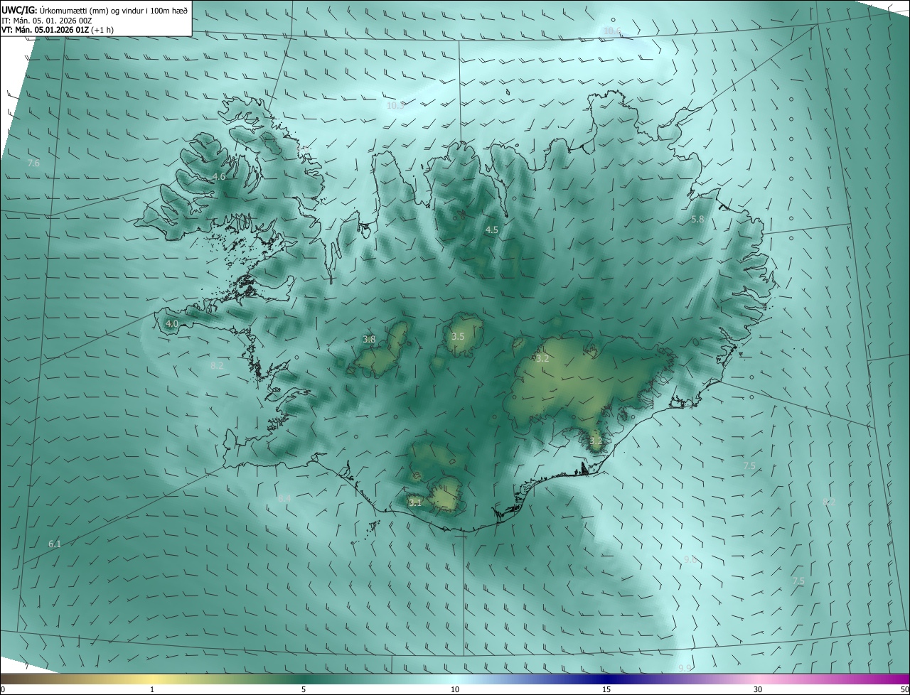Click the 10.6 value label on the map
Screen dimensions: 910x695
612,31
